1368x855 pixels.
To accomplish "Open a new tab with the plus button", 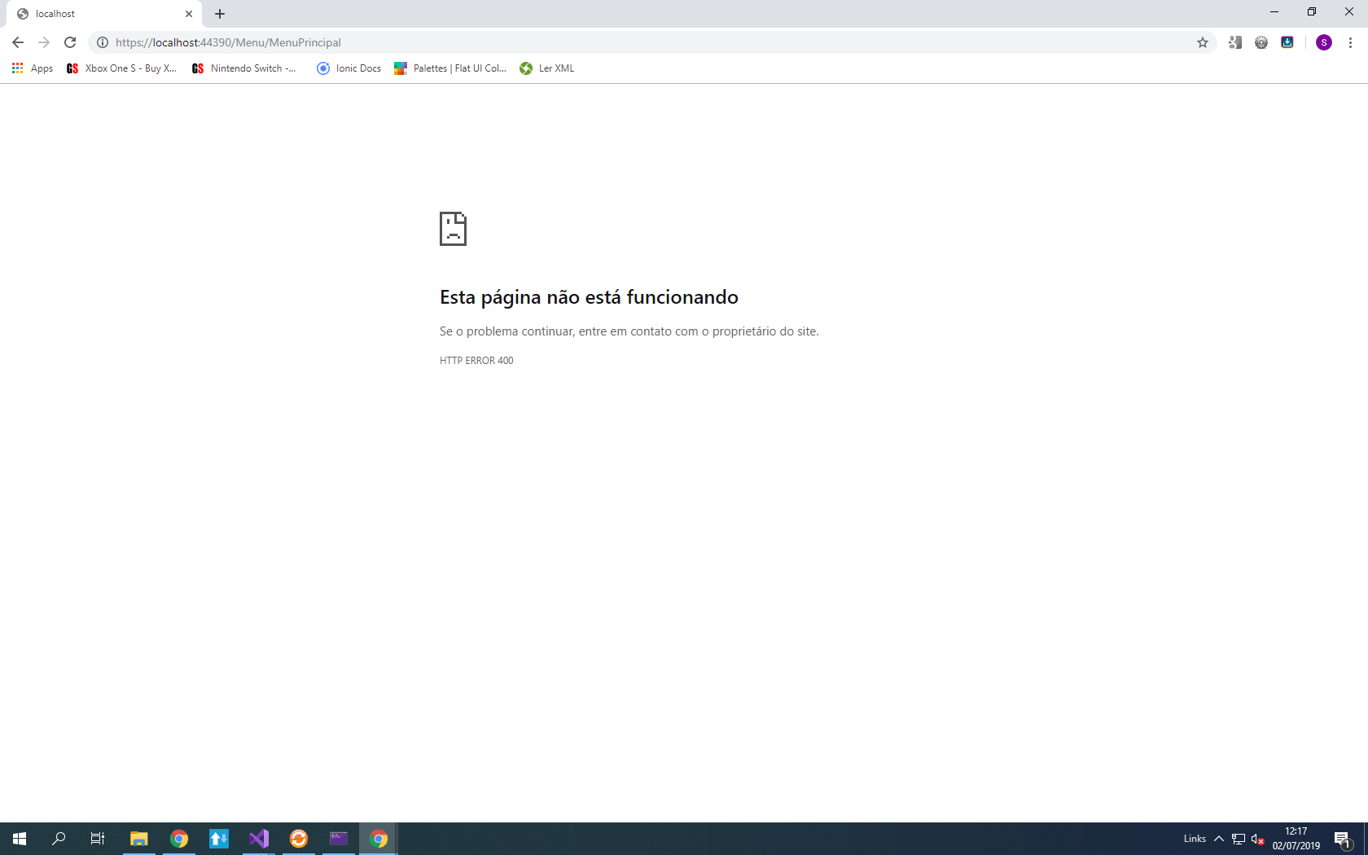I will pos(220,14).
